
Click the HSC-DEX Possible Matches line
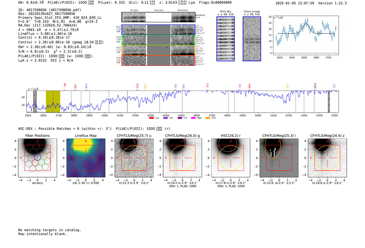pyautogui.click(x=94, y=129)
